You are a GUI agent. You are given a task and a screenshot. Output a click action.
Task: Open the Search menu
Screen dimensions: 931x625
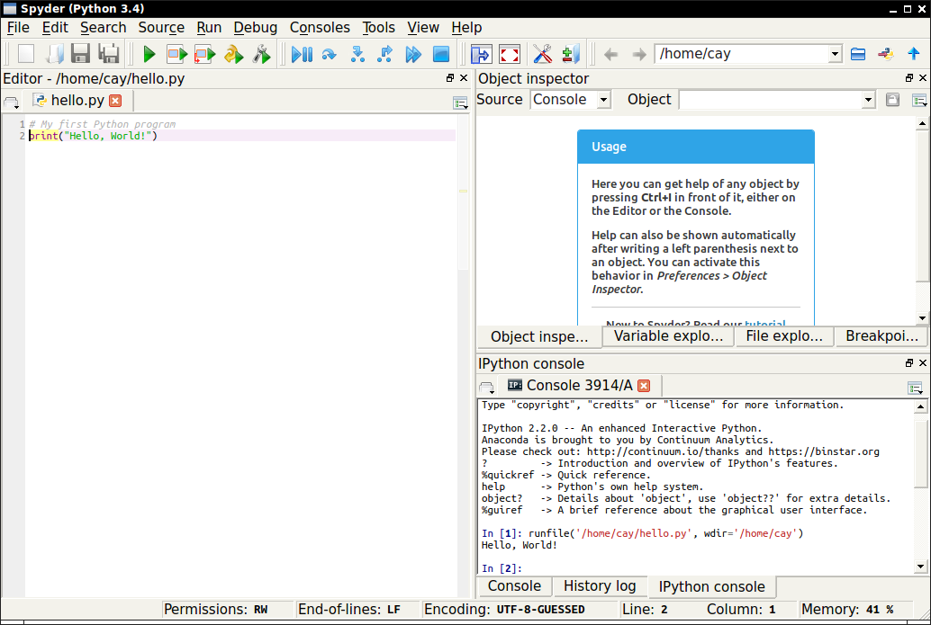(104, 27)
